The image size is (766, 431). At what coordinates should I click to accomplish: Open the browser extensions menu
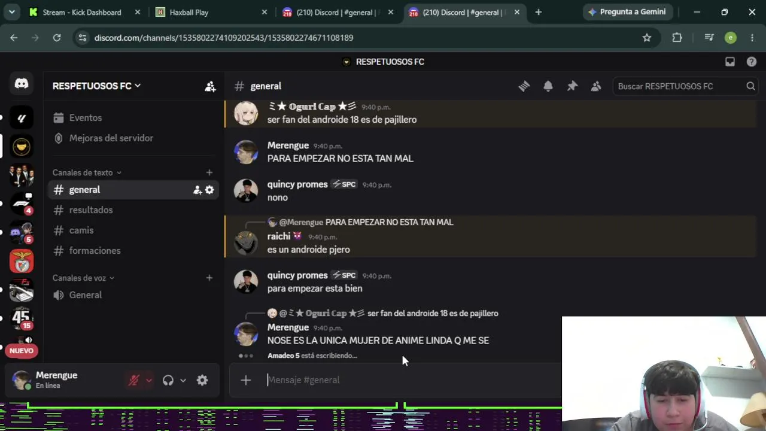(x=677, y=38)
